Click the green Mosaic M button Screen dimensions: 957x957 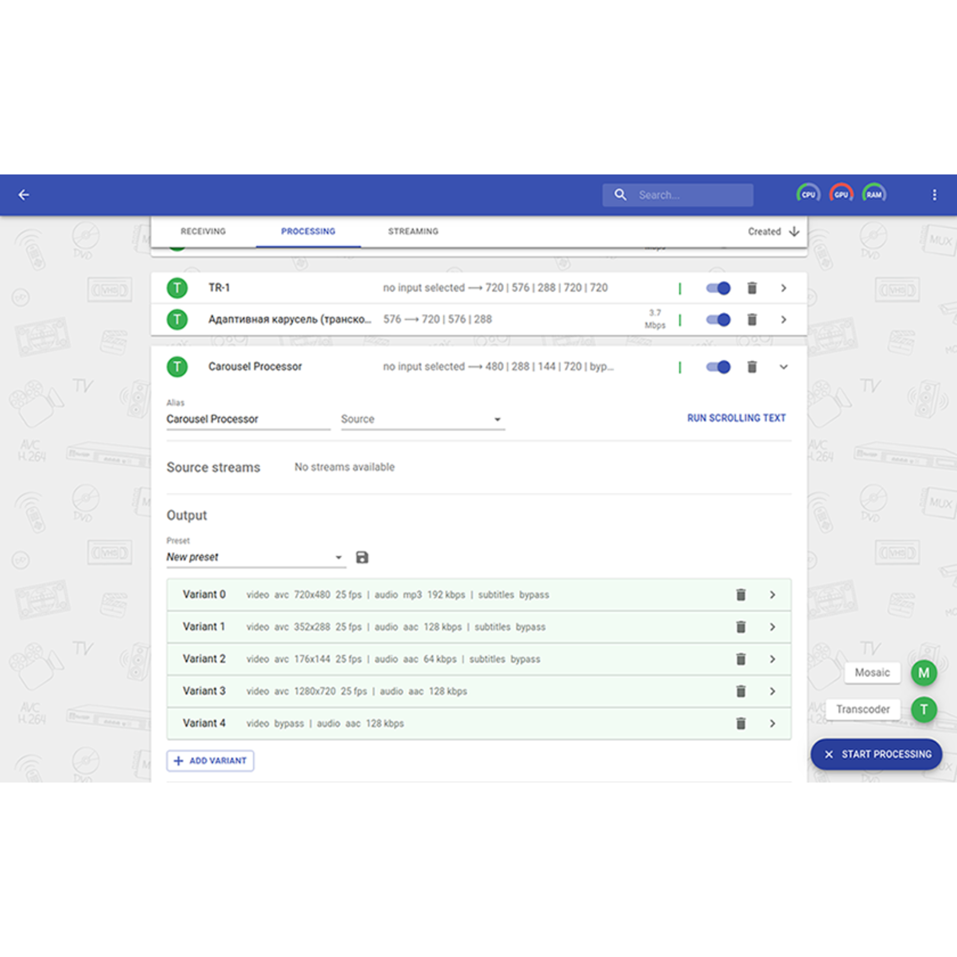(924, 673)
